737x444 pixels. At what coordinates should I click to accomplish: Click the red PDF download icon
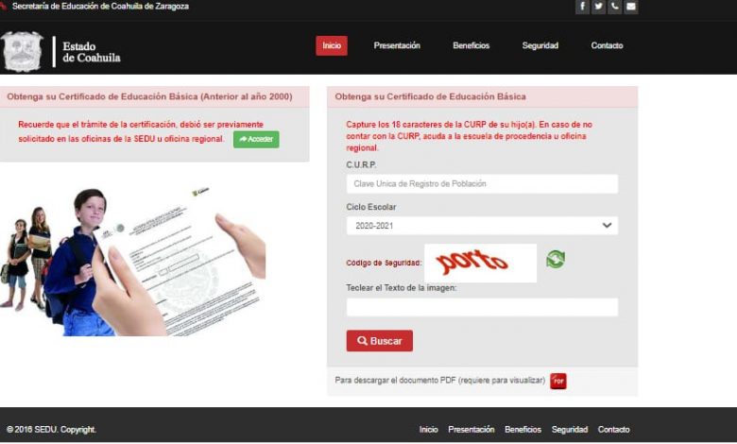558,381
